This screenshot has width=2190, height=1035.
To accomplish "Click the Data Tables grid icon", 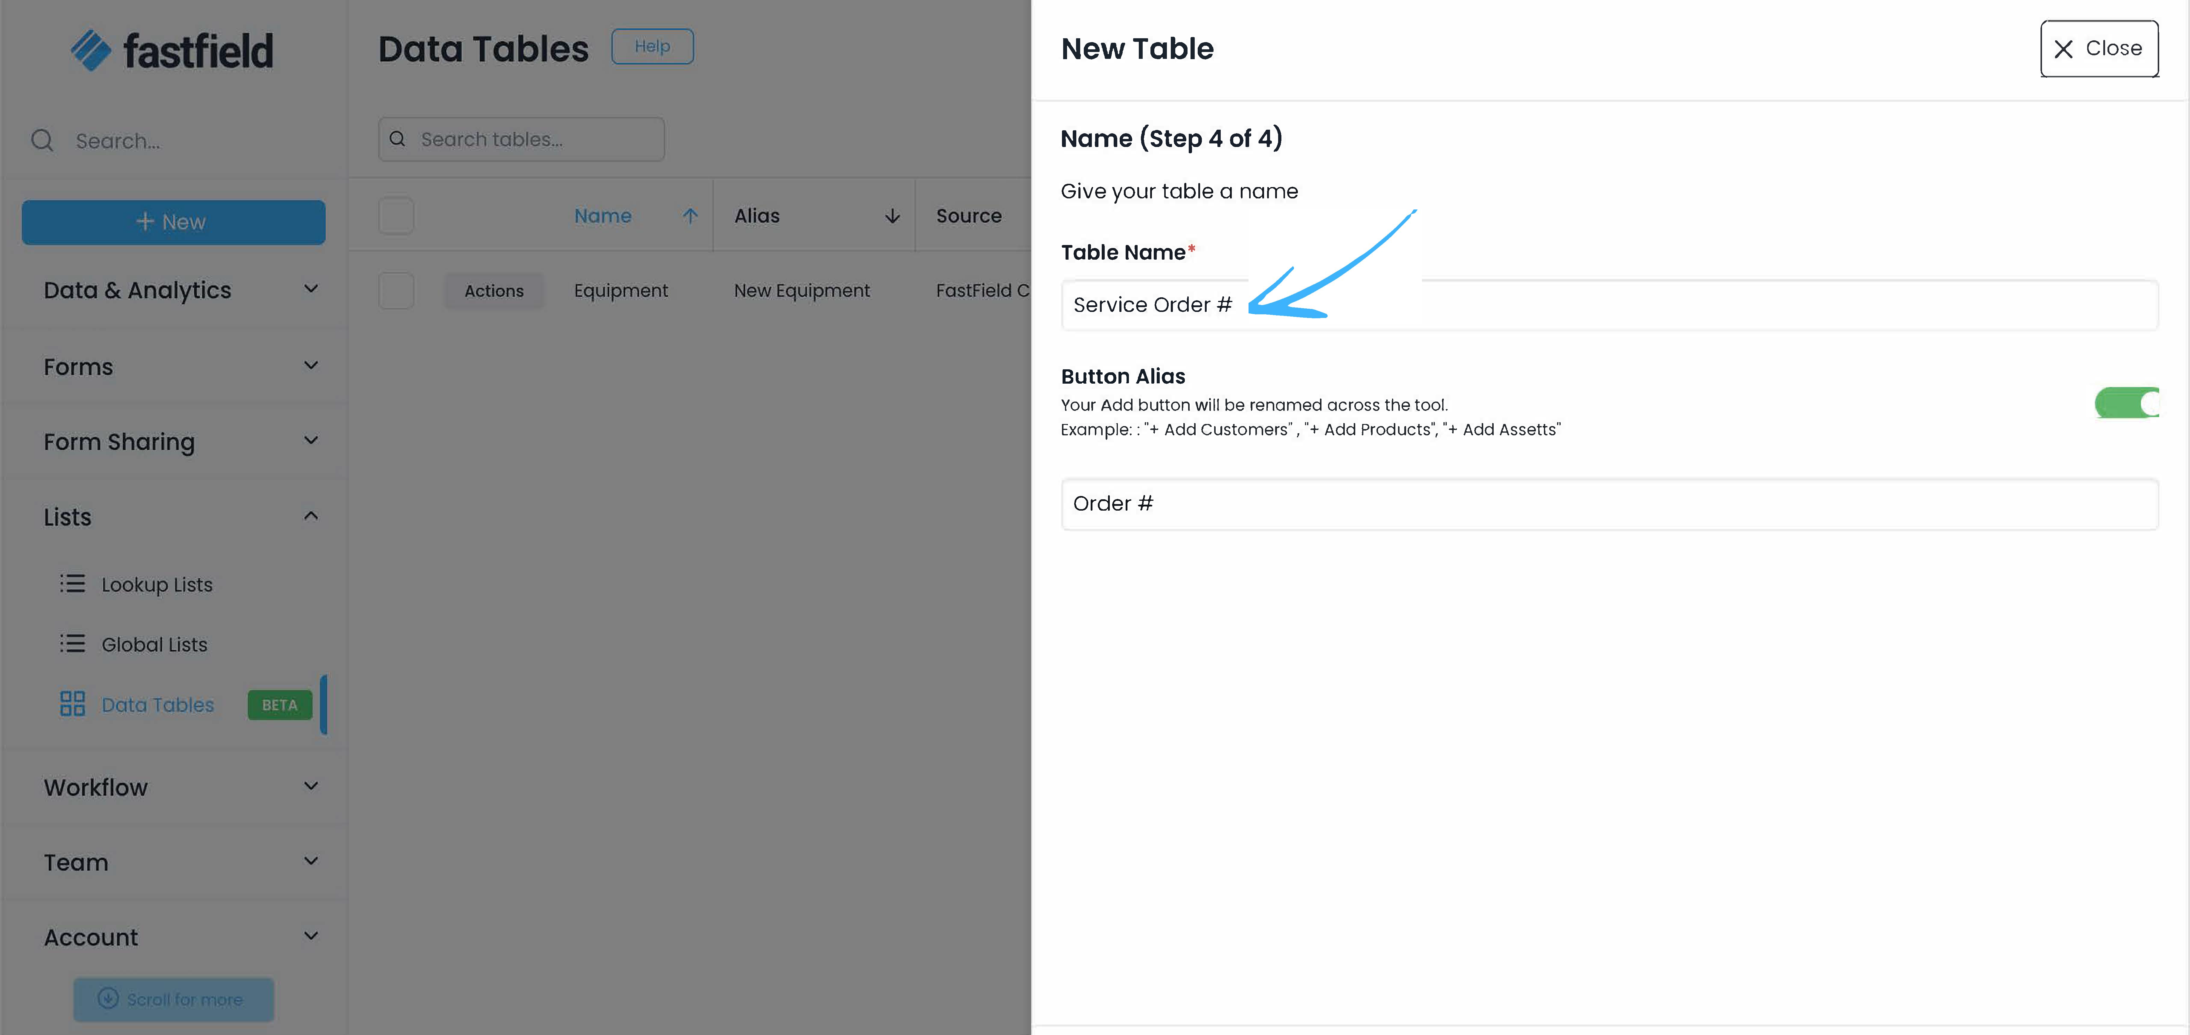I will point(72,704).
